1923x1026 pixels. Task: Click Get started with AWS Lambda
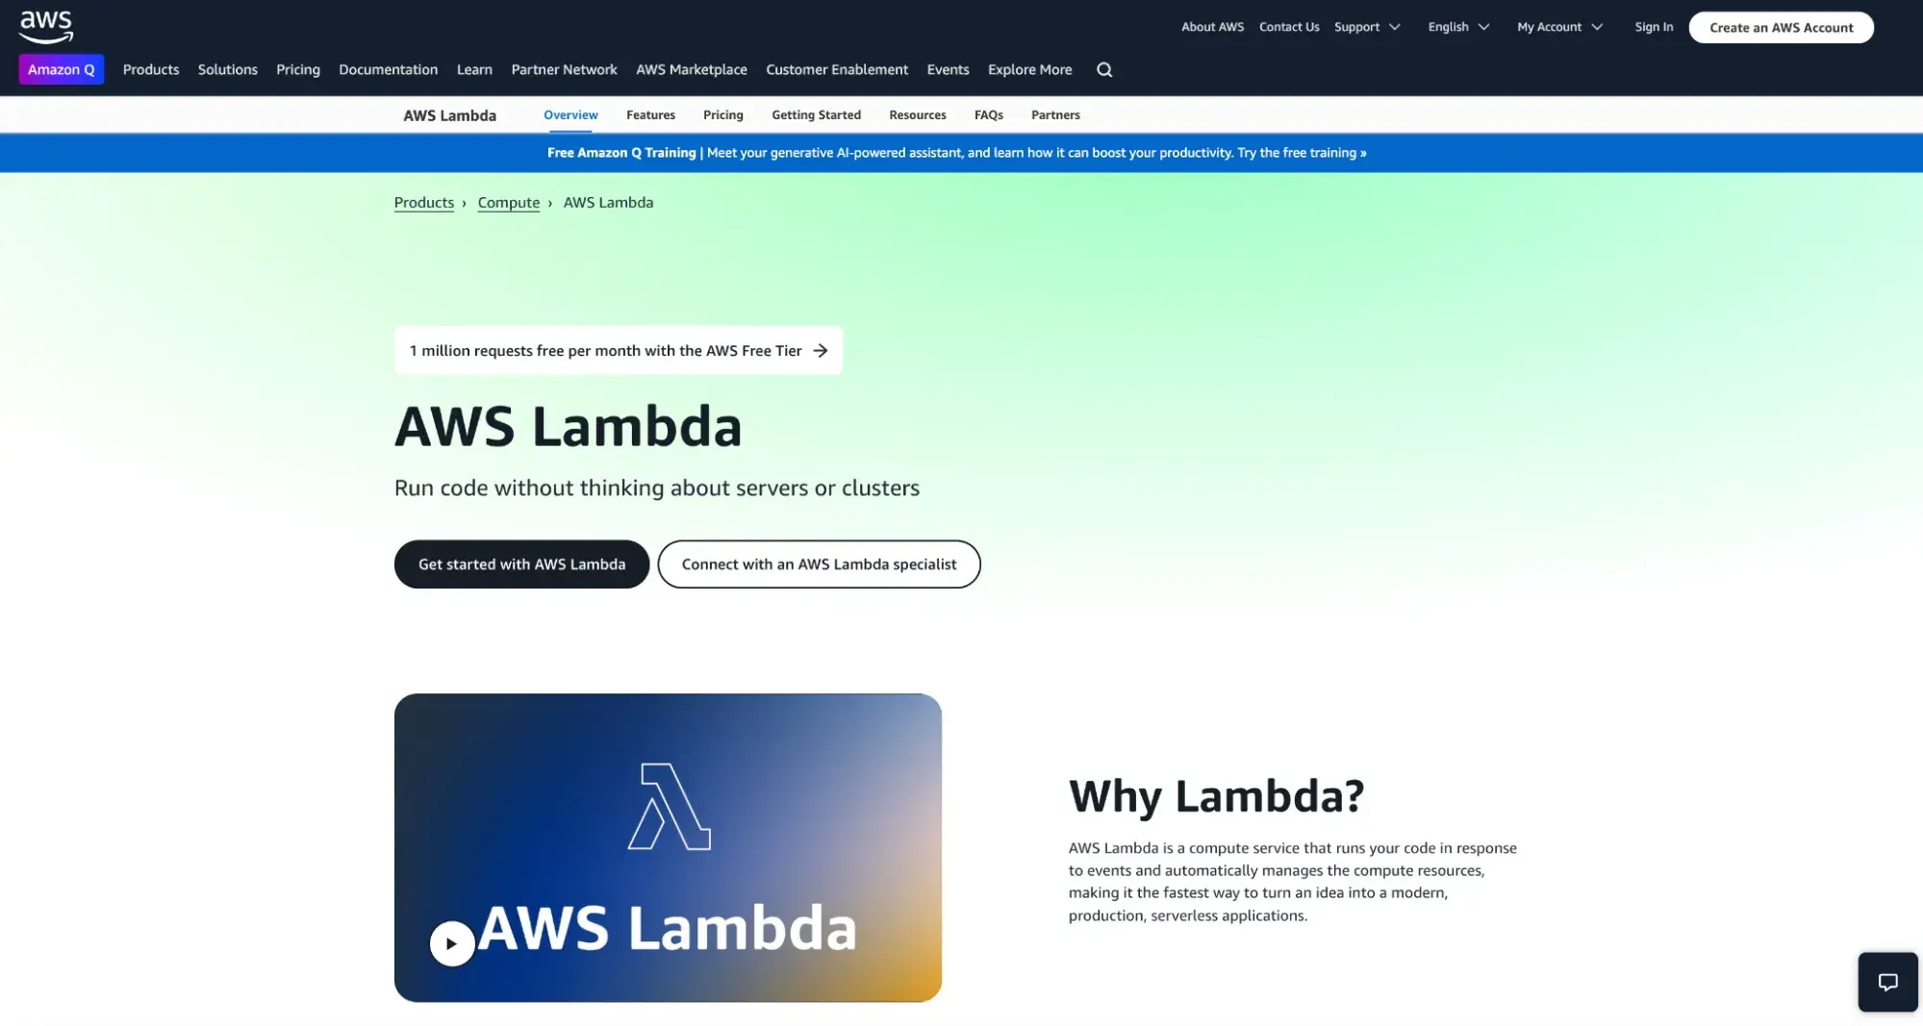click(521, 564)
